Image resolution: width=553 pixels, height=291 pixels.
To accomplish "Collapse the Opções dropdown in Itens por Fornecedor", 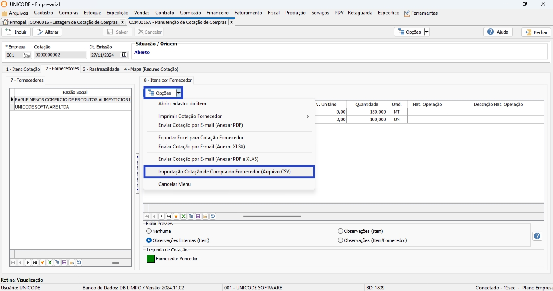I will point(179,93).
